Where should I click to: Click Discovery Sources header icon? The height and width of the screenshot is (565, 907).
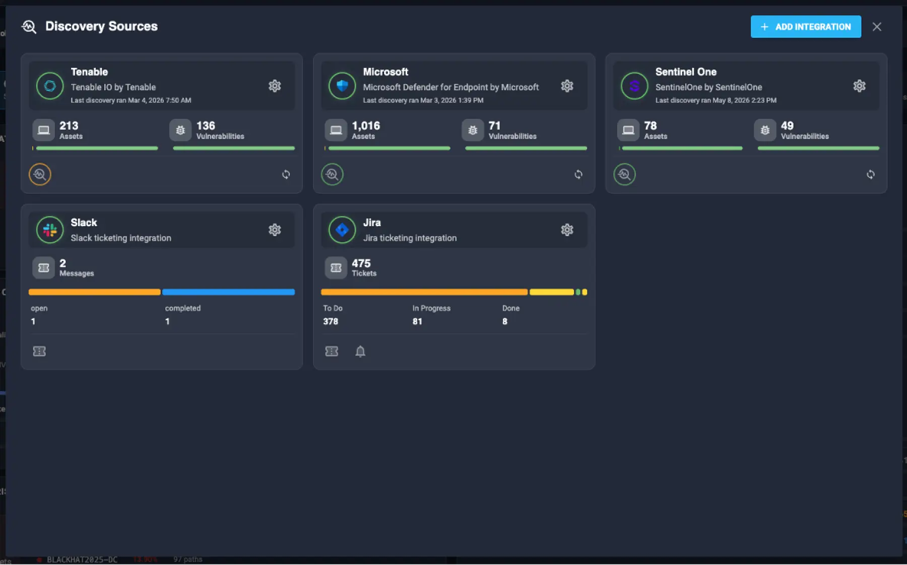pos(29,27)
